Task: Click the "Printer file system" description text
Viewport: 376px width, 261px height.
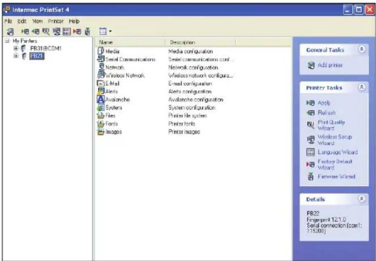Action: [187, 116]
